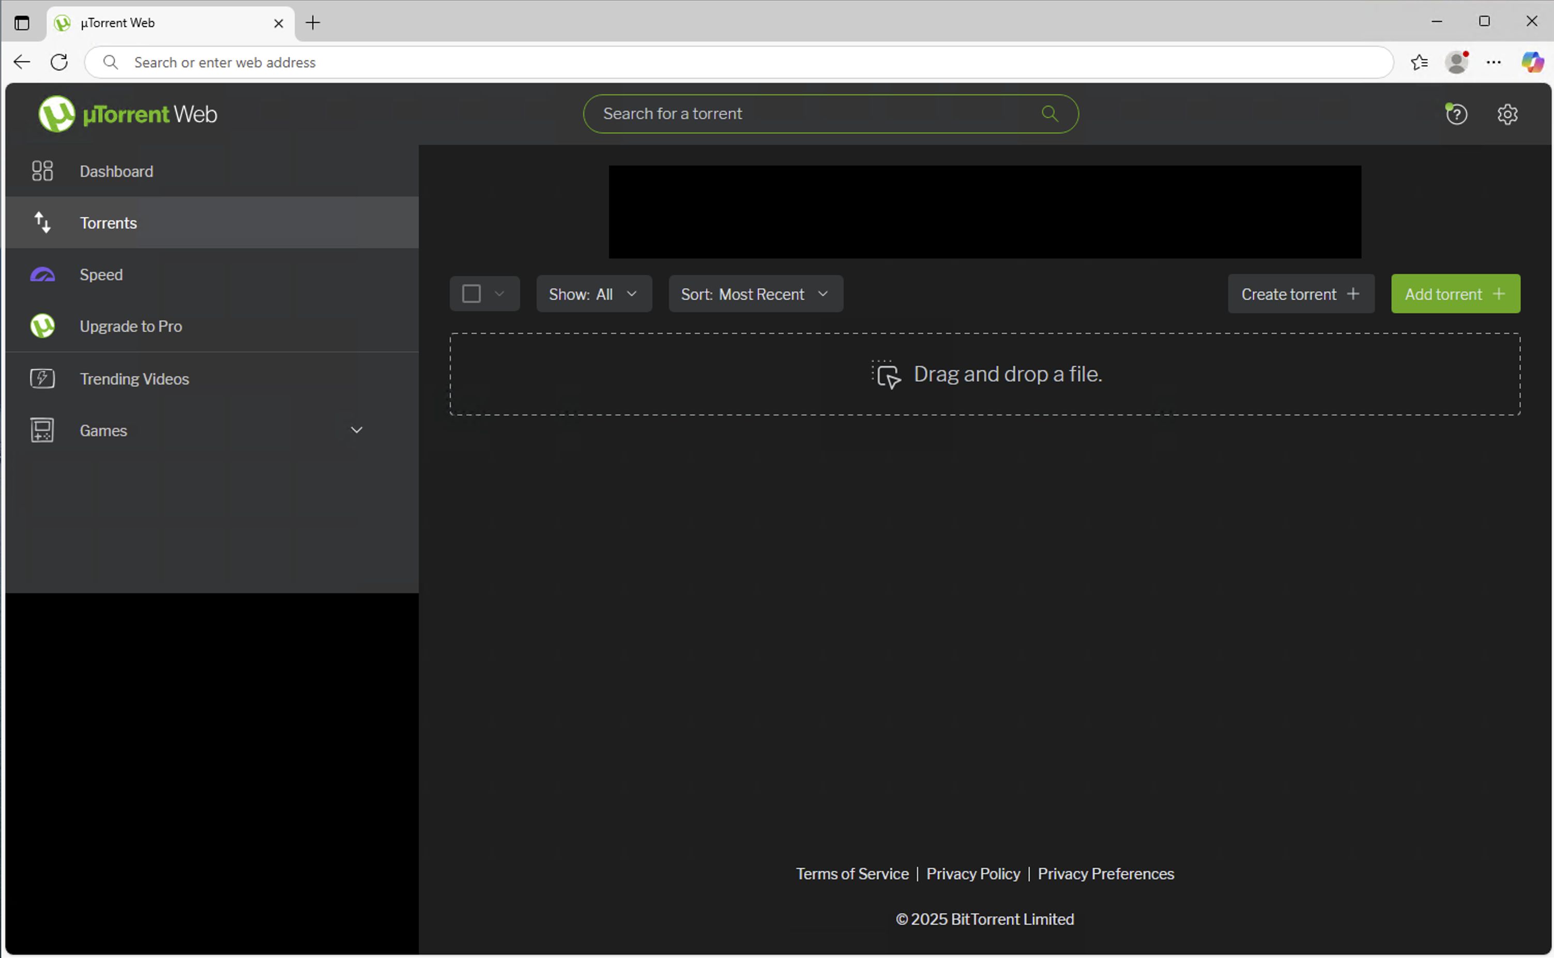1554x958 pixels.
Task: Focus the Search for a torrent field
Action: tap(830, 114)
